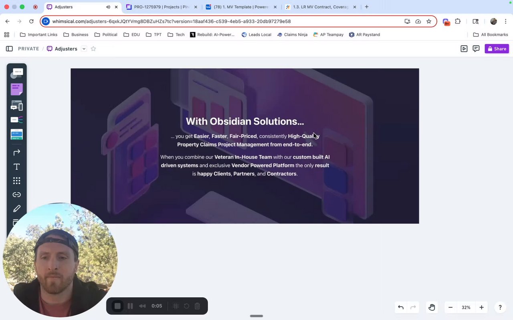Open the browser extensions puzzle icon
This screenshot has height=320, width=513.
click(458, 21)
